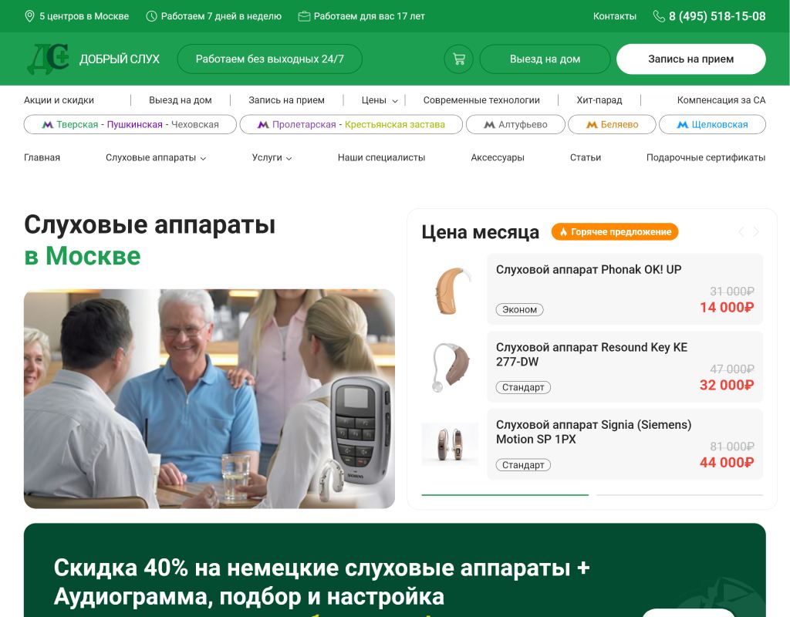Open the Статьи section
Viewport: 790px width, 617px height.
pos(586,157)
